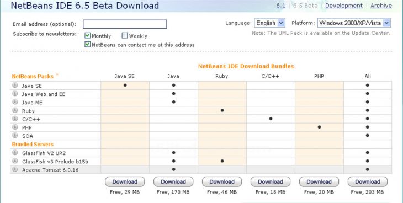Go to the 6.1 version link
403x203 pixels.
(x=280, y=6)
